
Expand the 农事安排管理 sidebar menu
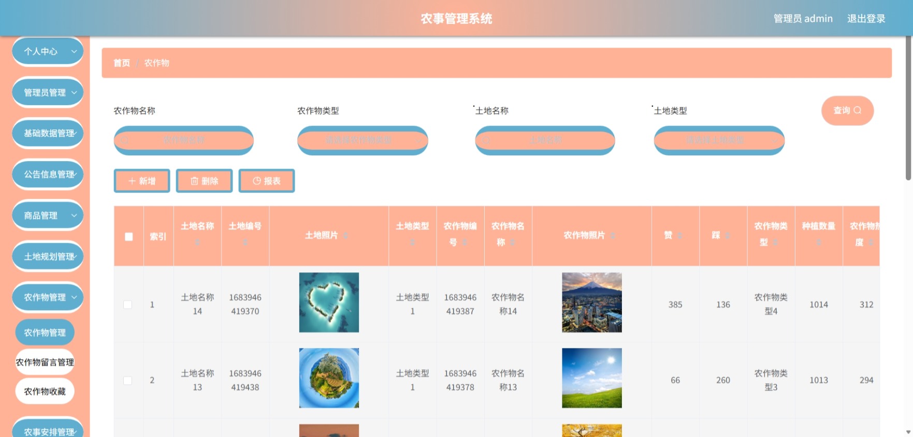pos(48,430)
